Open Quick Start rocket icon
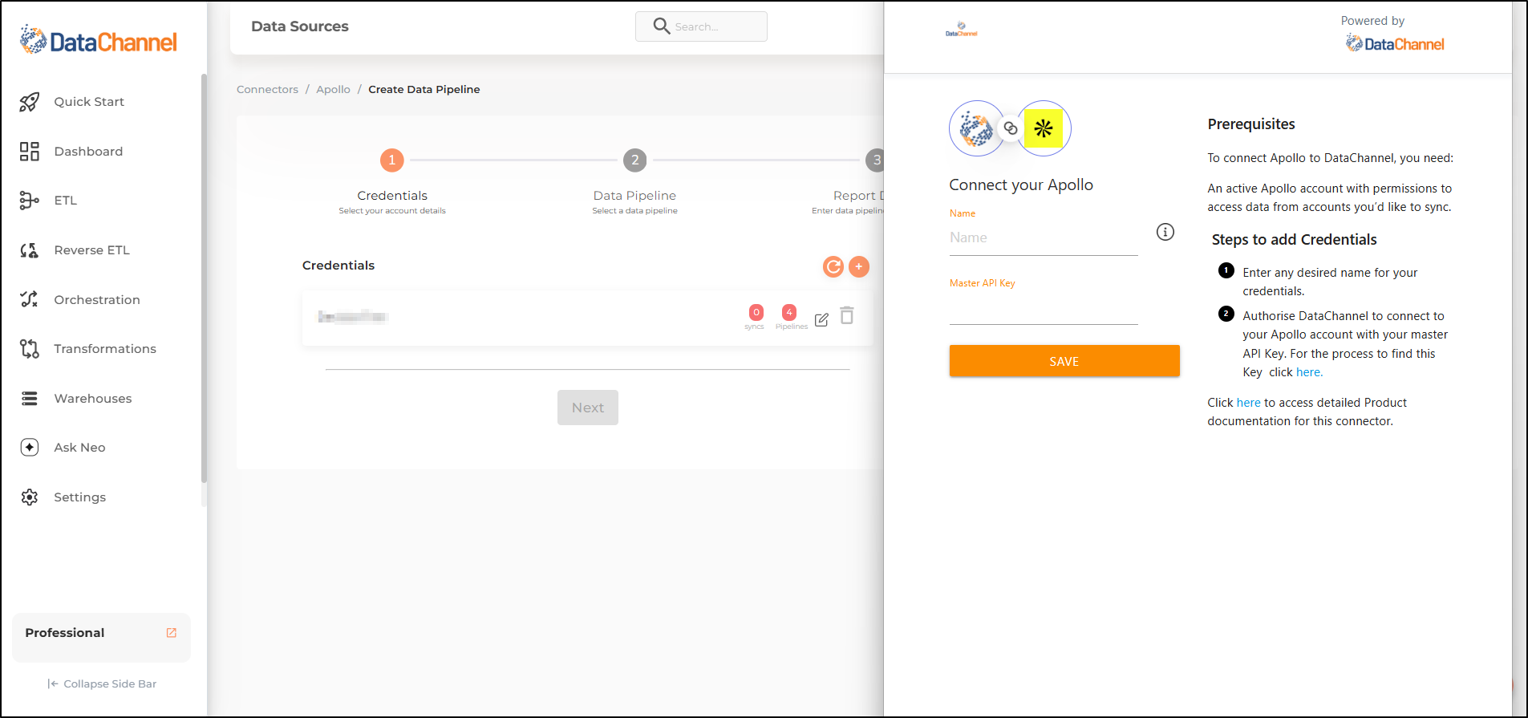Viewport: 1528px width, 718px height. [30, 102]
